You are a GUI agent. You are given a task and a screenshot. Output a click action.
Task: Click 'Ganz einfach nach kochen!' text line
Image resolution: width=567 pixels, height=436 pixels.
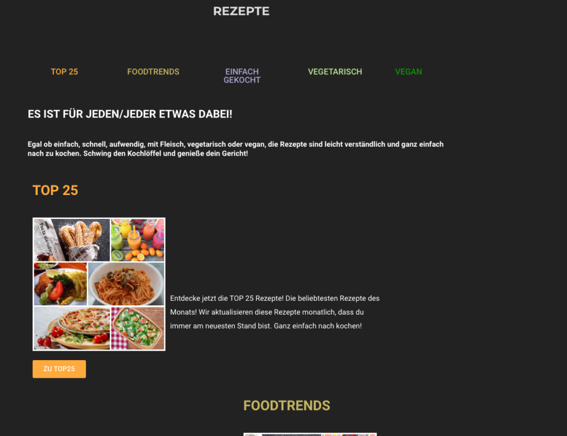317,326
